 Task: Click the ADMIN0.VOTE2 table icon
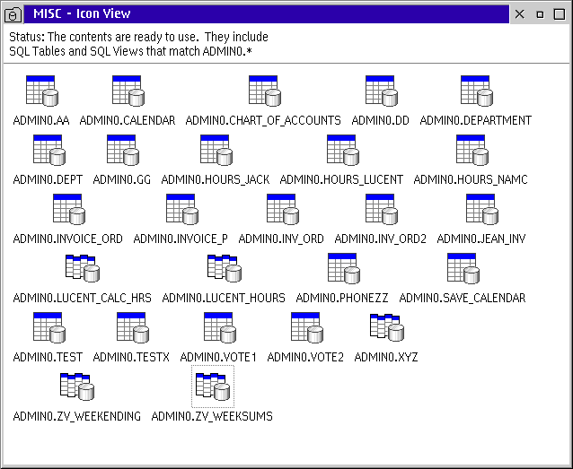(307, 327)
